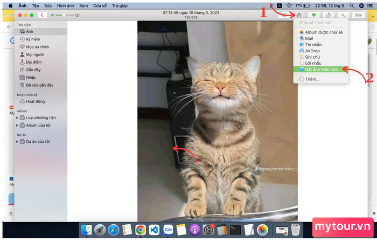Toggle the green heart favorite button

[x=313, y=15]
